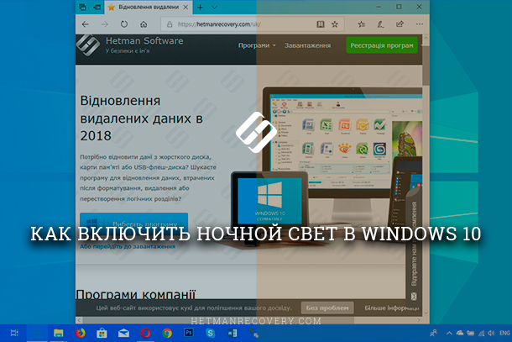Launch Google Chrome from the taskbar

point(167,333)
